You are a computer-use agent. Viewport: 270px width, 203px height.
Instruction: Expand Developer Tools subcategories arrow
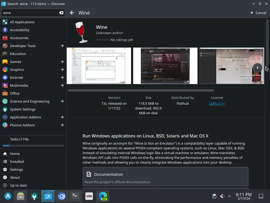(x=62, y=46)
